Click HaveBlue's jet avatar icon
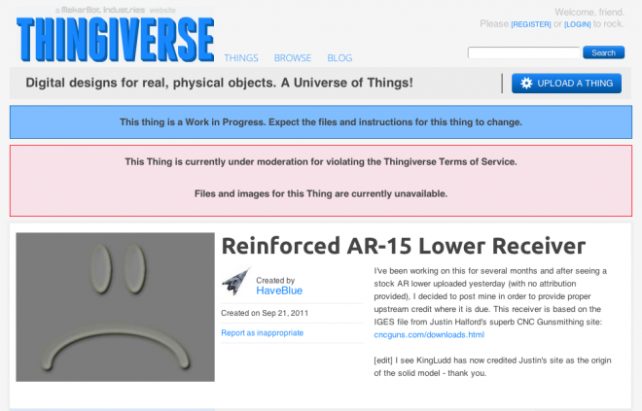 (236, 282)
